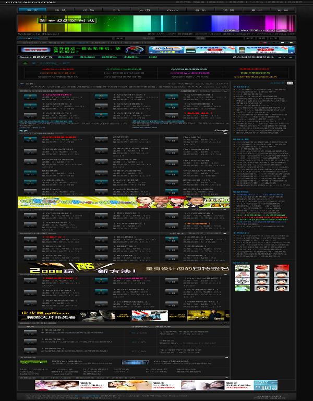This screenshot has height=401, width=313.
Task: Open the FLASH制作区 forum icon
Action: tap(101, 226)
